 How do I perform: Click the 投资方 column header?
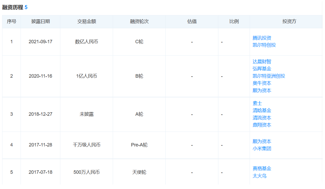coord(289,22)
